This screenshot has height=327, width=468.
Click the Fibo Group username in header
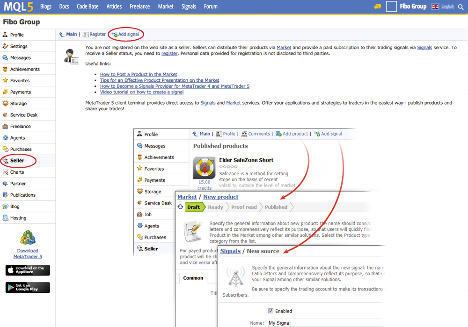413,6
